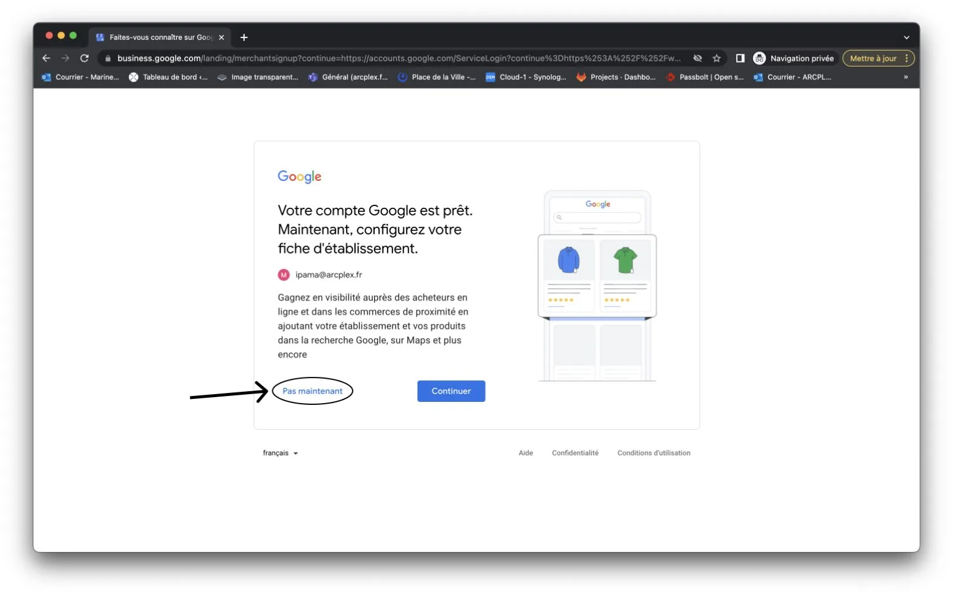
Task: Open the Place de la Ville bookmark
Action: tap(437, 77)
